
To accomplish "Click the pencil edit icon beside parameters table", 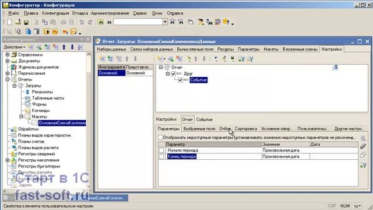I will tap(363, 146).
